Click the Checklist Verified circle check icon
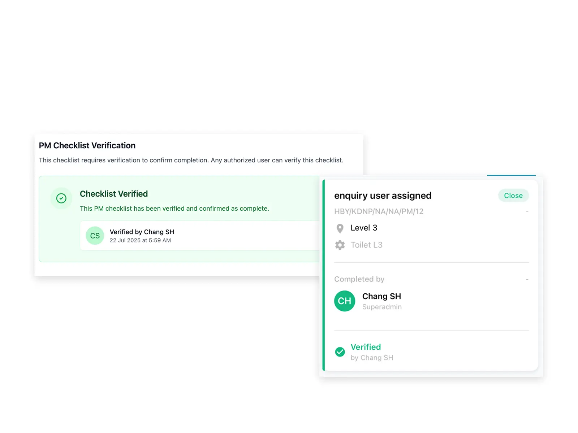578x433 pixels. (61, 198)
